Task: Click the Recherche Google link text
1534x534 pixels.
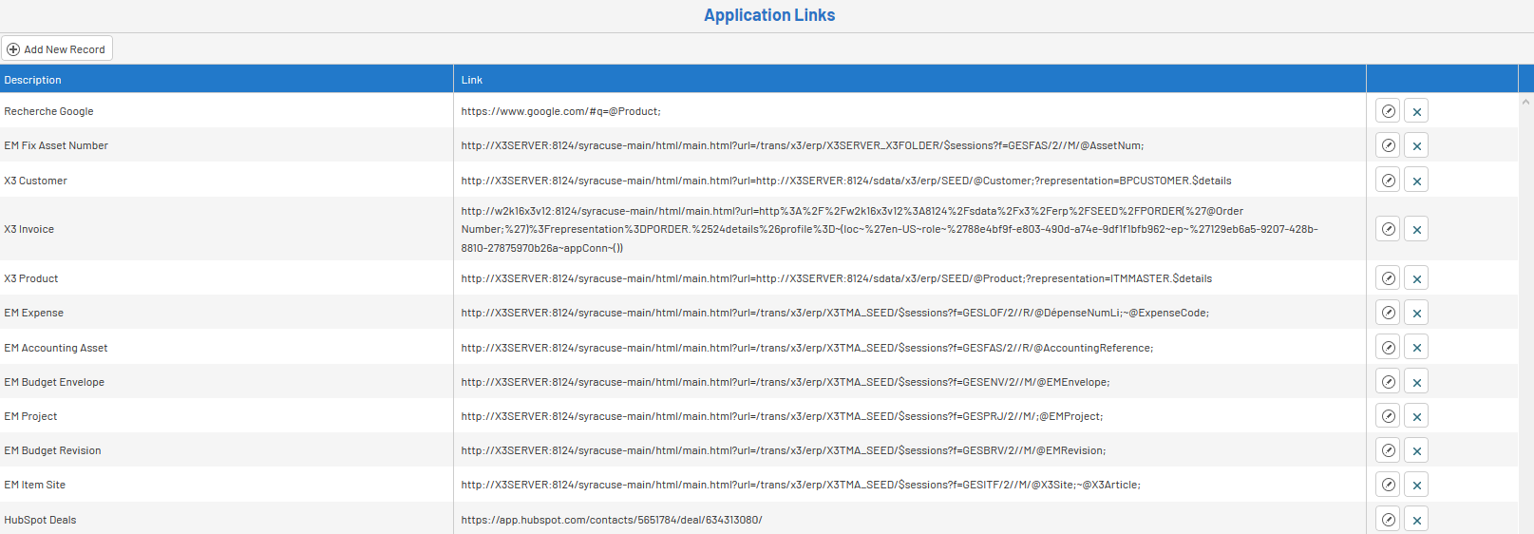Action: click(x=560, y=111)
